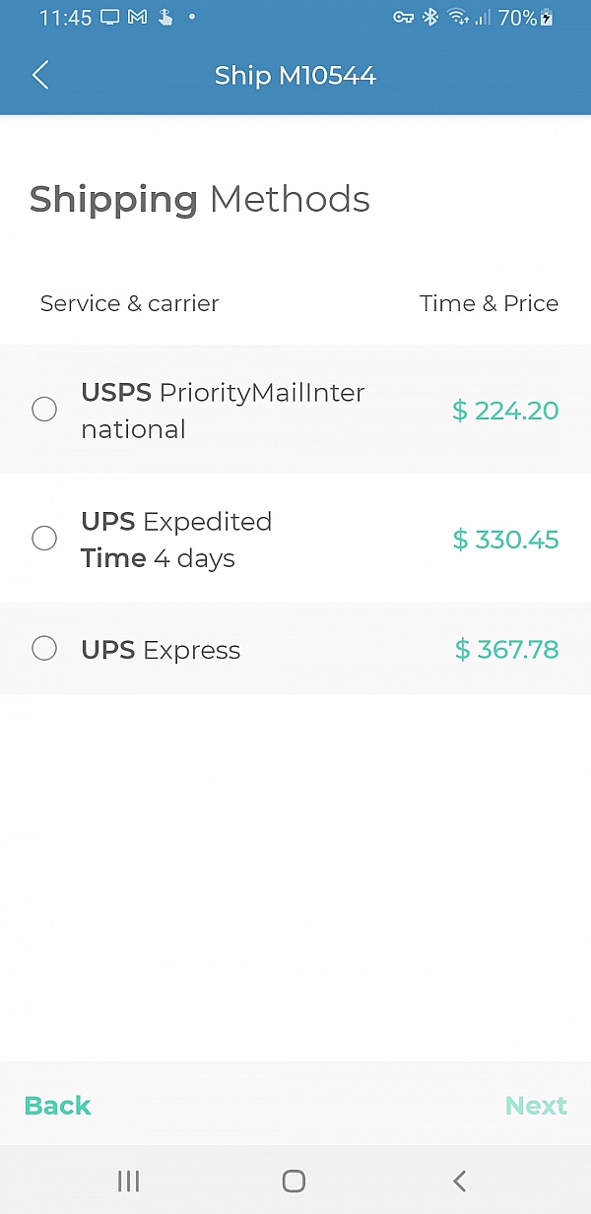The image size is (591, 1214).
Task: Tap Android navigation back chevron
Action: 459,1181
